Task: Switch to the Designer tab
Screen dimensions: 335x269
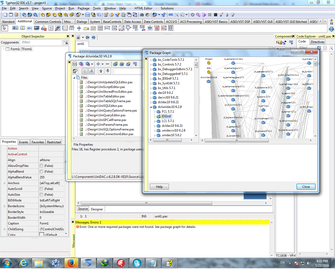Action: 97,209
